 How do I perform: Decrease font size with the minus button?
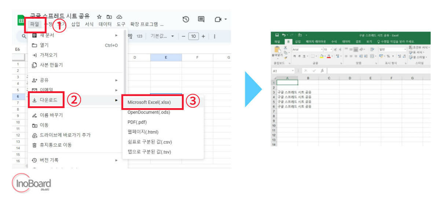pyautogui.click(x=183, y=36)
